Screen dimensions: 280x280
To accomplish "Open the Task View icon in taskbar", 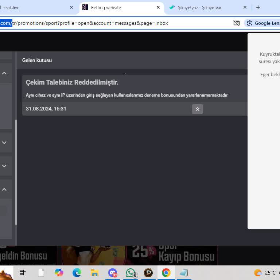I will pos(23,273).
